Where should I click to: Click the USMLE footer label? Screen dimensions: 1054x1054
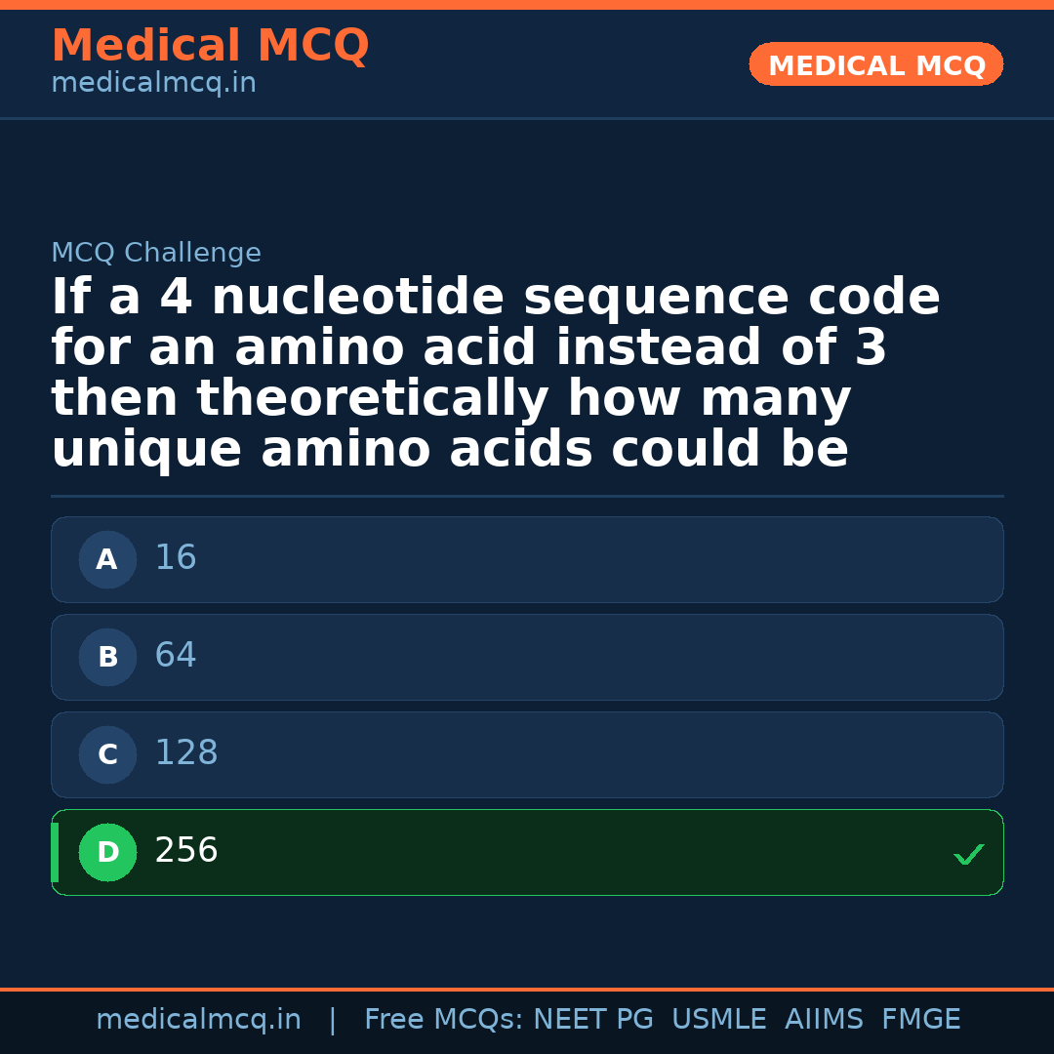(718, 1020)
